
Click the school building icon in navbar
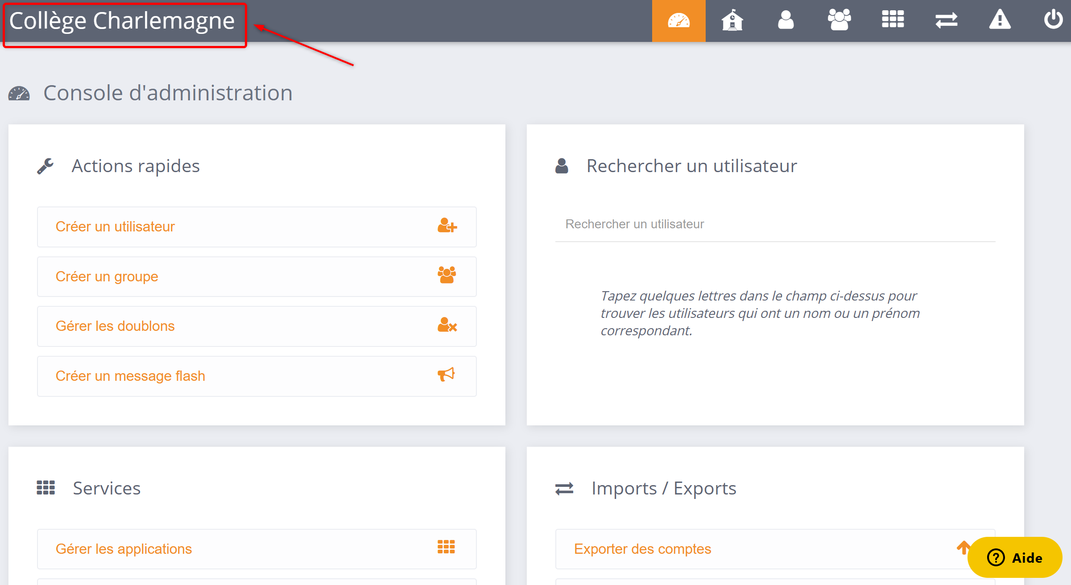[x=732, y=20]
